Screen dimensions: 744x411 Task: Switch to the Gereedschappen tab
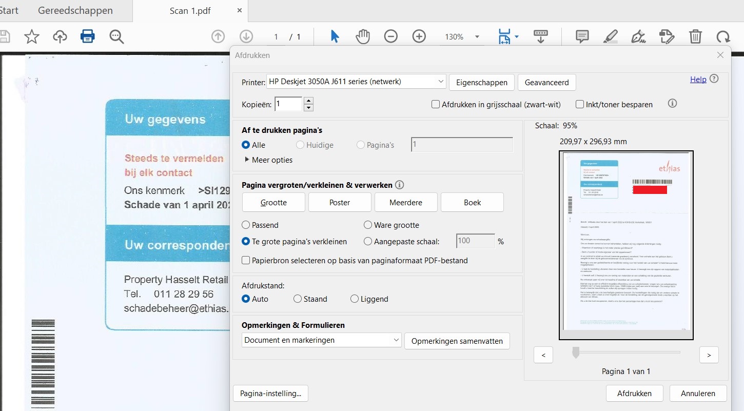point(75,11)
